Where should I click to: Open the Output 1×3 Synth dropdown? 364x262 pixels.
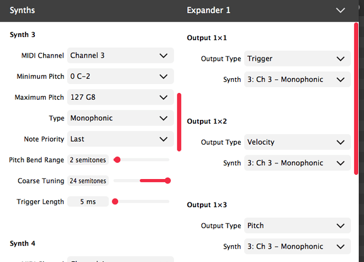(x=298, y=247)
